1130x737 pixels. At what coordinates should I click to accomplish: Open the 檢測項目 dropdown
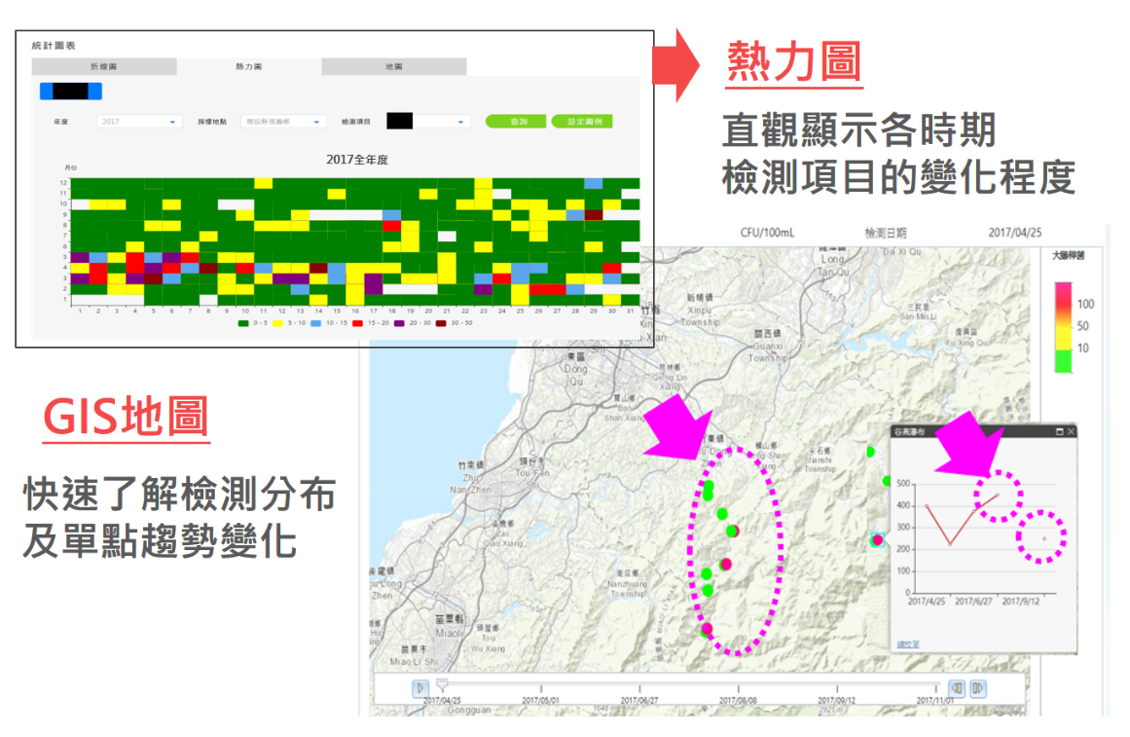(428, 122)
